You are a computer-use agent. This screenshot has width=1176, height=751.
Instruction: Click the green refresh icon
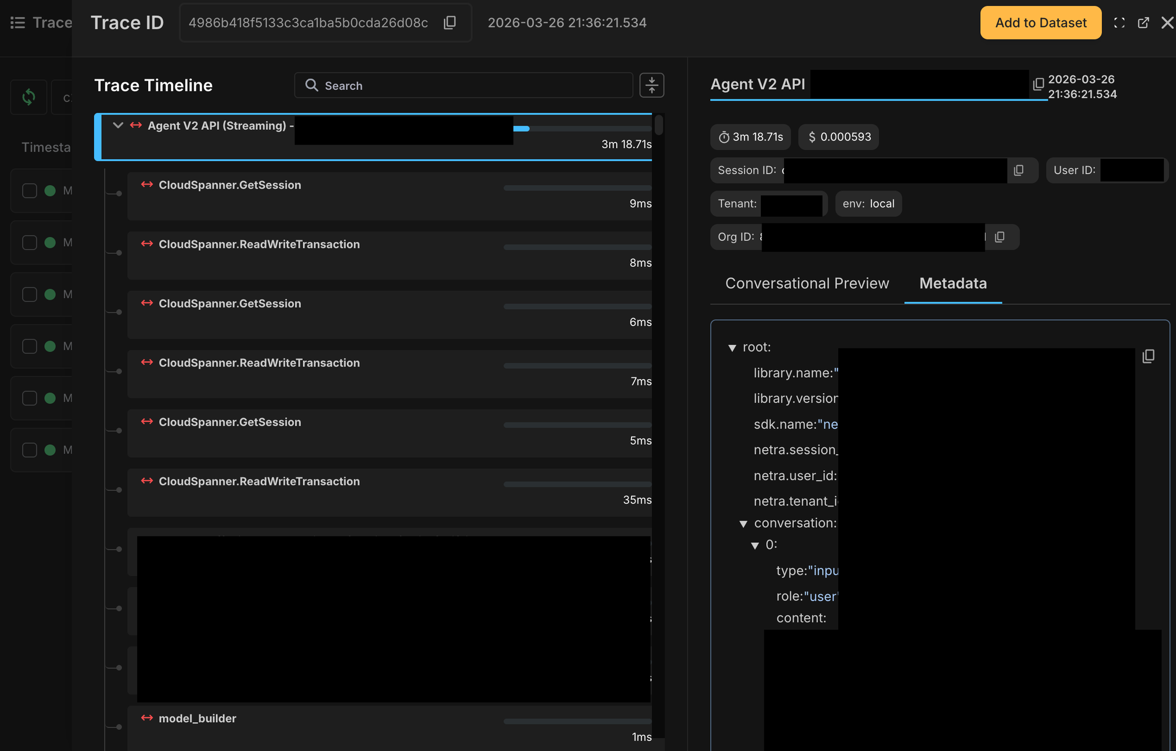point(28,97)
